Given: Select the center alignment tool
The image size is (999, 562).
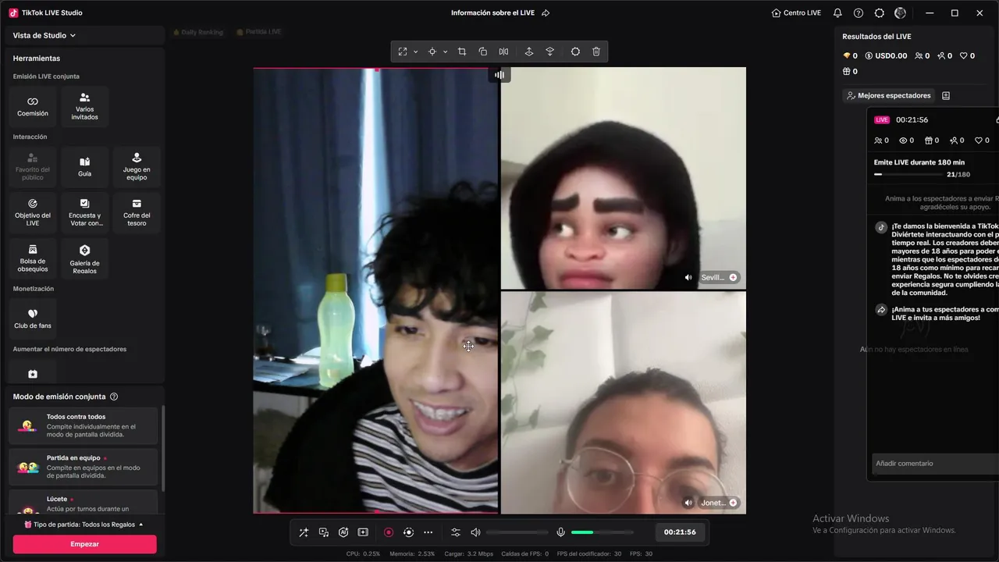Looking at the screenshot, I should [x=432, y=52].
